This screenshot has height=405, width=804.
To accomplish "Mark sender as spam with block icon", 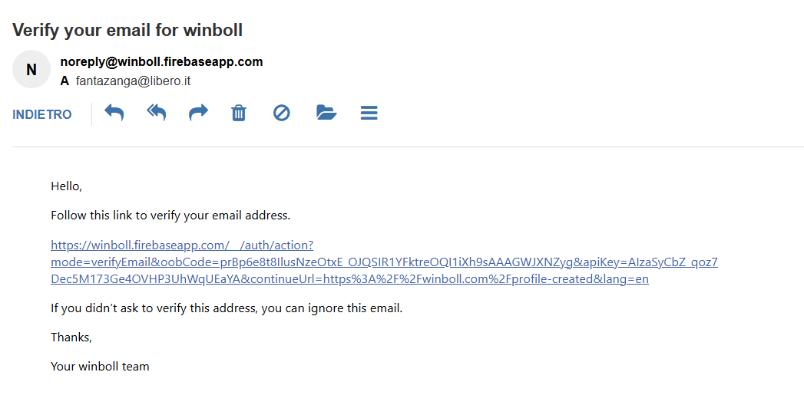I will 282,114.
